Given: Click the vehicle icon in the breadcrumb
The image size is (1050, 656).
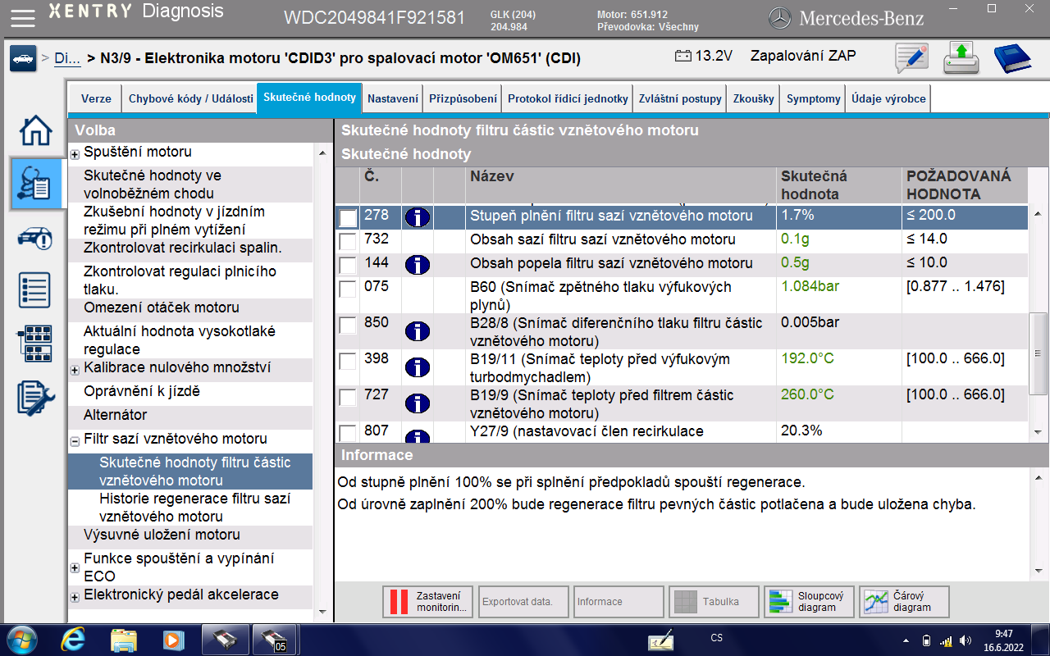Looking at the screenshot, I should click(23, 59).
